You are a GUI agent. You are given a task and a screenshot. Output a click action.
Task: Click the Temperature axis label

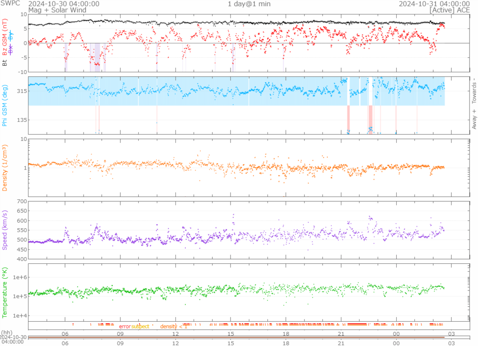pos(5,293)
